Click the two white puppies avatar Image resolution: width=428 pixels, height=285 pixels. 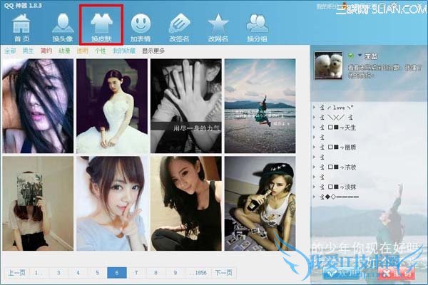coord(328,66)
